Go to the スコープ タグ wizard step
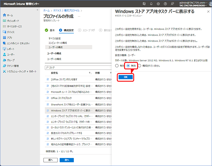Screen dimensions: 212x166 [x=87, y=30]
